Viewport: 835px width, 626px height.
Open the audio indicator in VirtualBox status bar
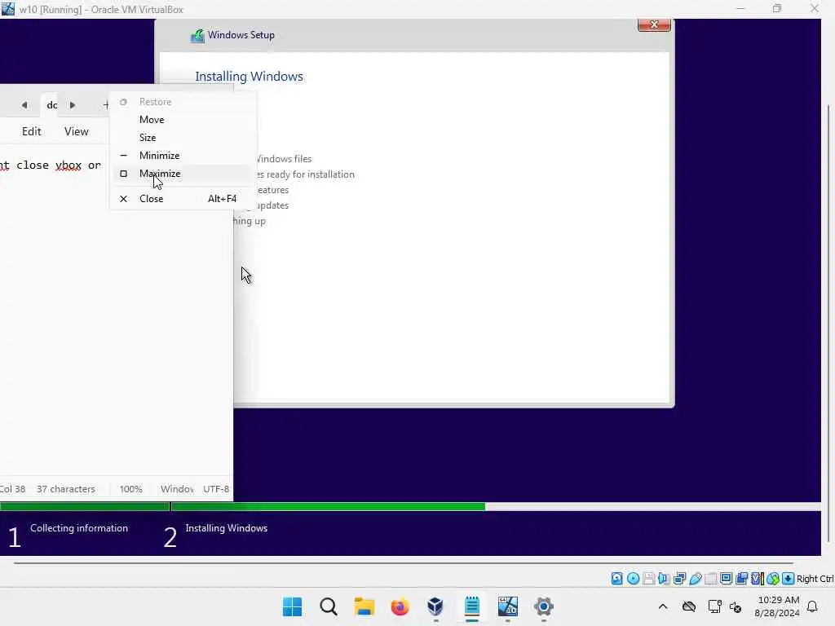click(664, 579)
